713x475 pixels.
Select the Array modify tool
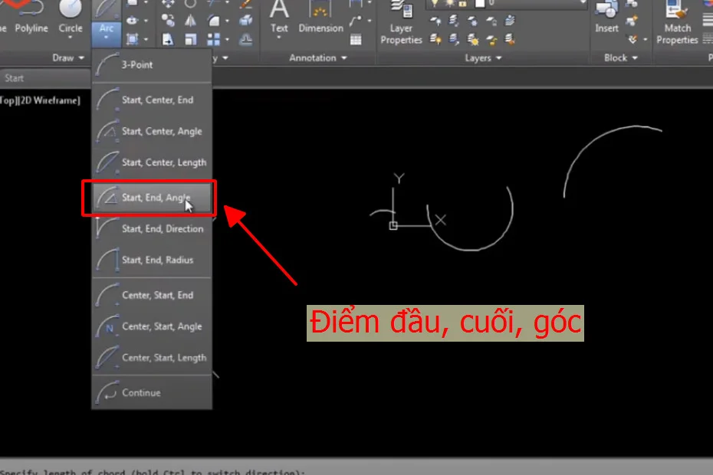click(214, 40)
